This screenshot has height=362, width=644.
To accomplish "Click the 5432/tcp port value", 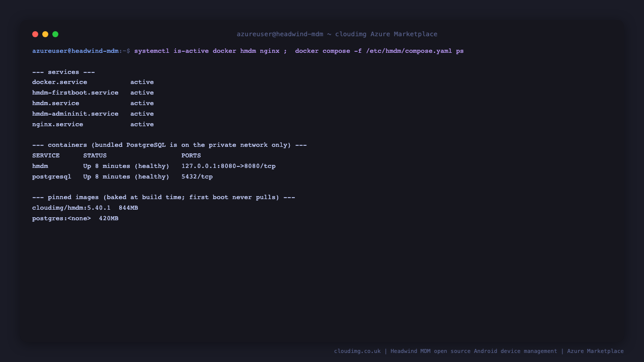I will point(197,177).
